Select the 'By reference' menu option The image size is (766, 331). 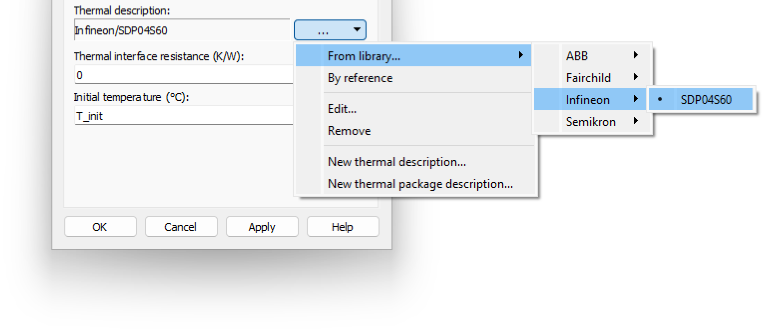pyautogui.click(x=360, y=78)
